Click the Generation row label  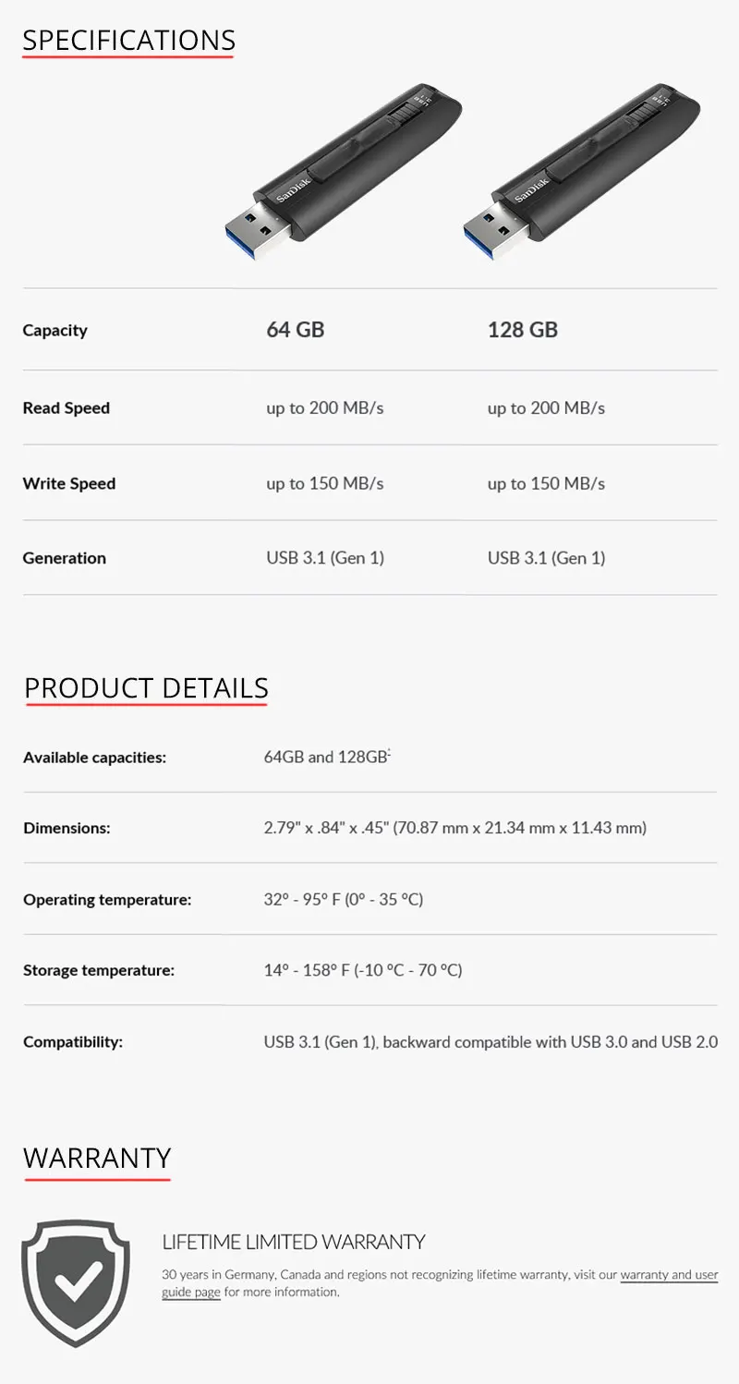tap(65, 558)
